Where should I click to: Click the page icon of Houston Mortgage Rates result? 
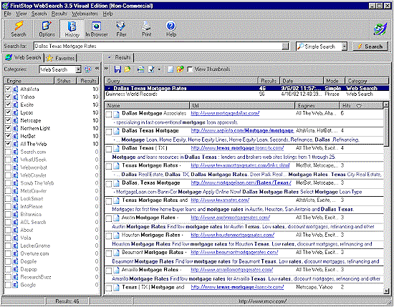(116, 235)
